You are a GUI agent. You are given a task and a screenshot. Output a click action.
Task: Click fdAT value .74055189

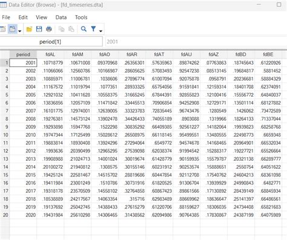[159, 119]
